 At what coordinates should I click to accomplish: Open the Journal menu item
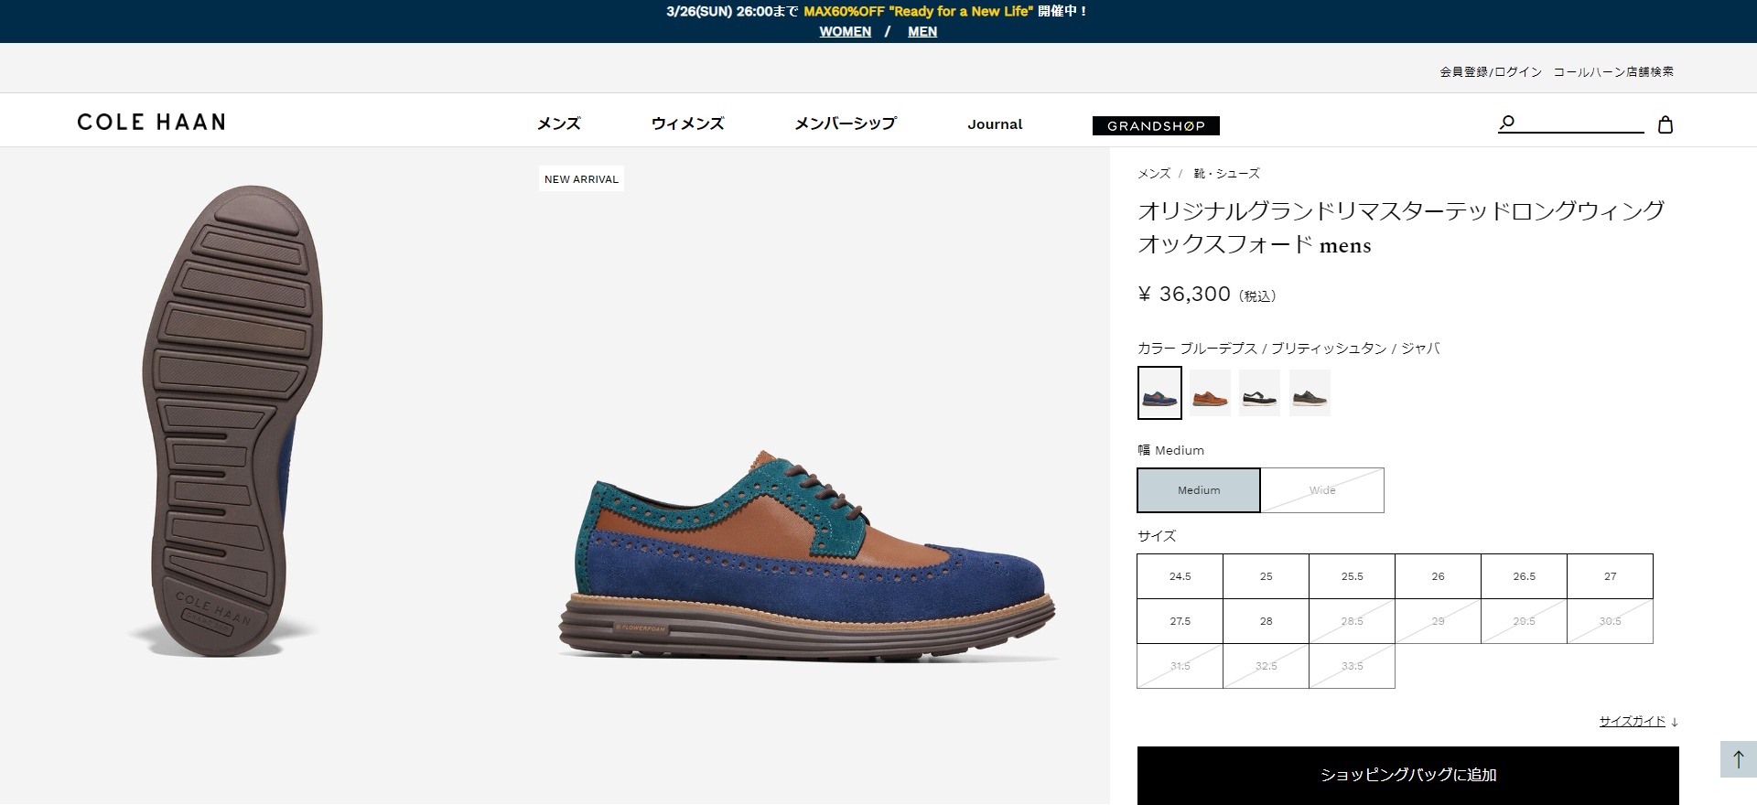click(995, 124)
